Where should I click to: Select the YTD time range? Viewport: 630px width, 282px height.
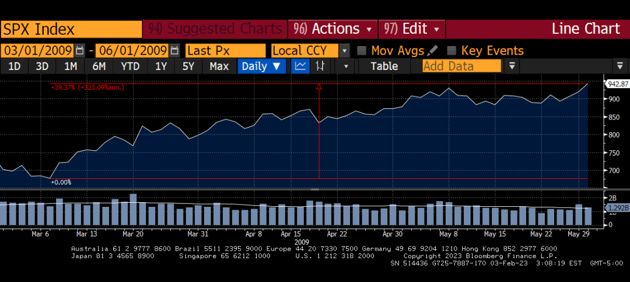[x=130, y=66]
